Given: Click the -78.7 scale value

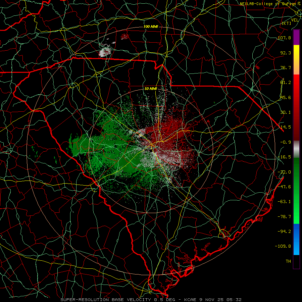Looking at the screenshot, I should tap(284, 217).
